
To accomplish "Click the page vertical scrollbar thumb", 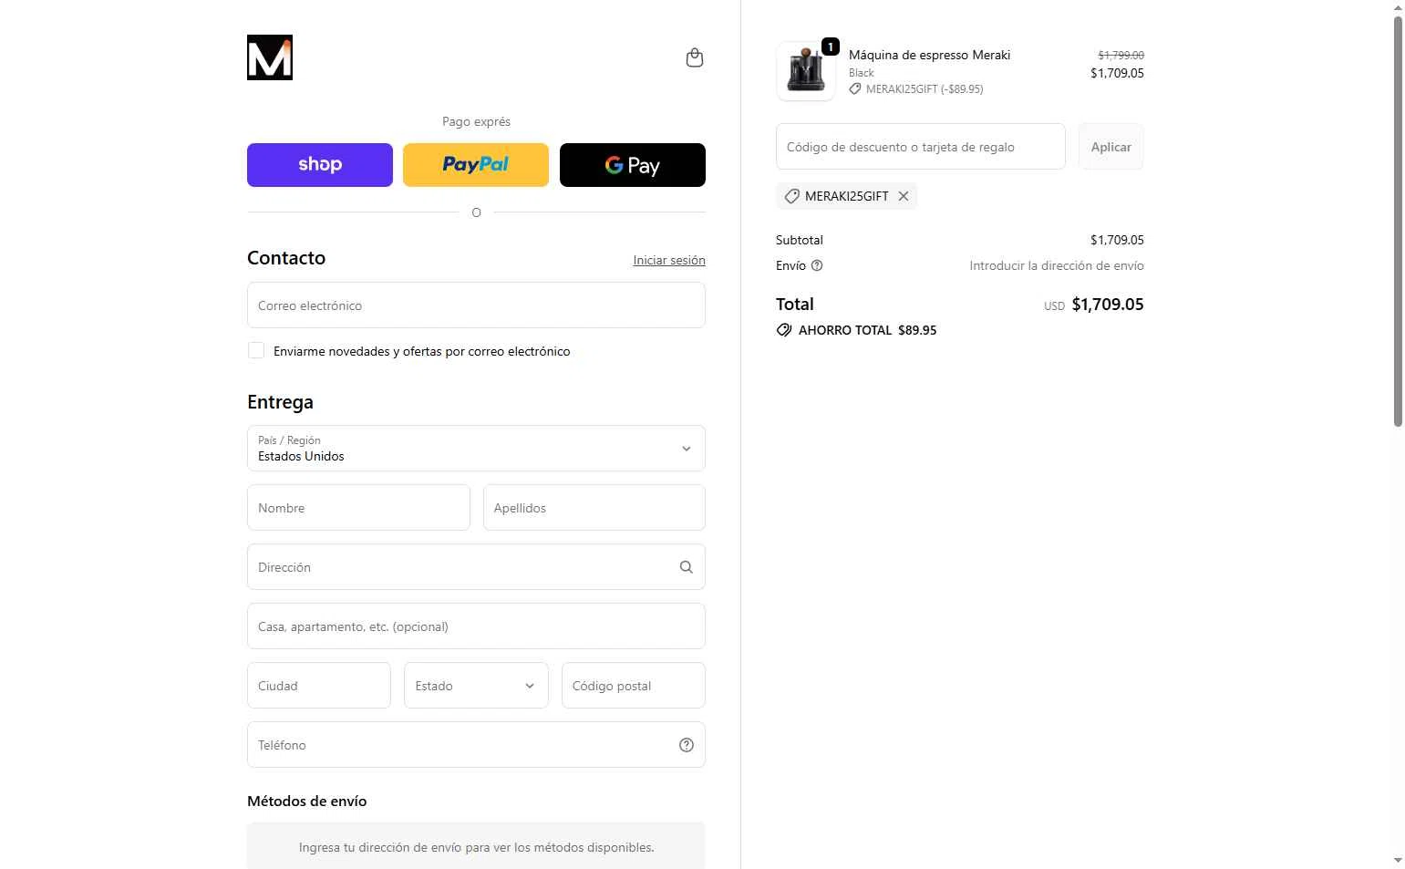I will (x=1398, y=222).
